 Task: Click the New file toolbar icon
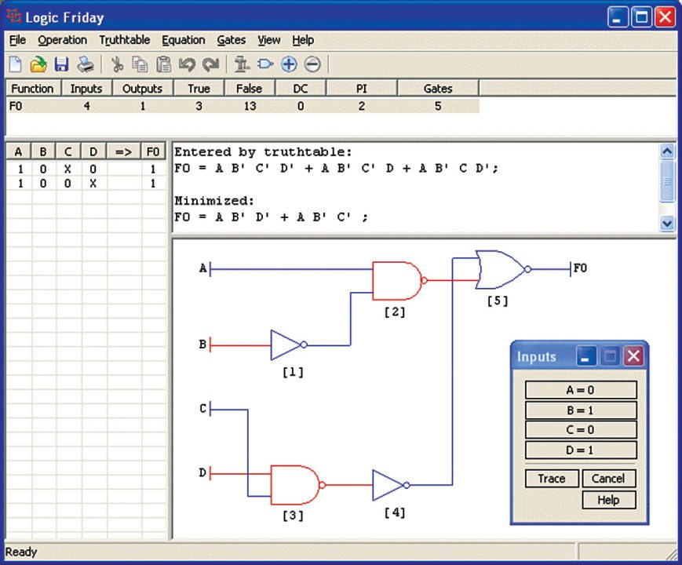16,64
